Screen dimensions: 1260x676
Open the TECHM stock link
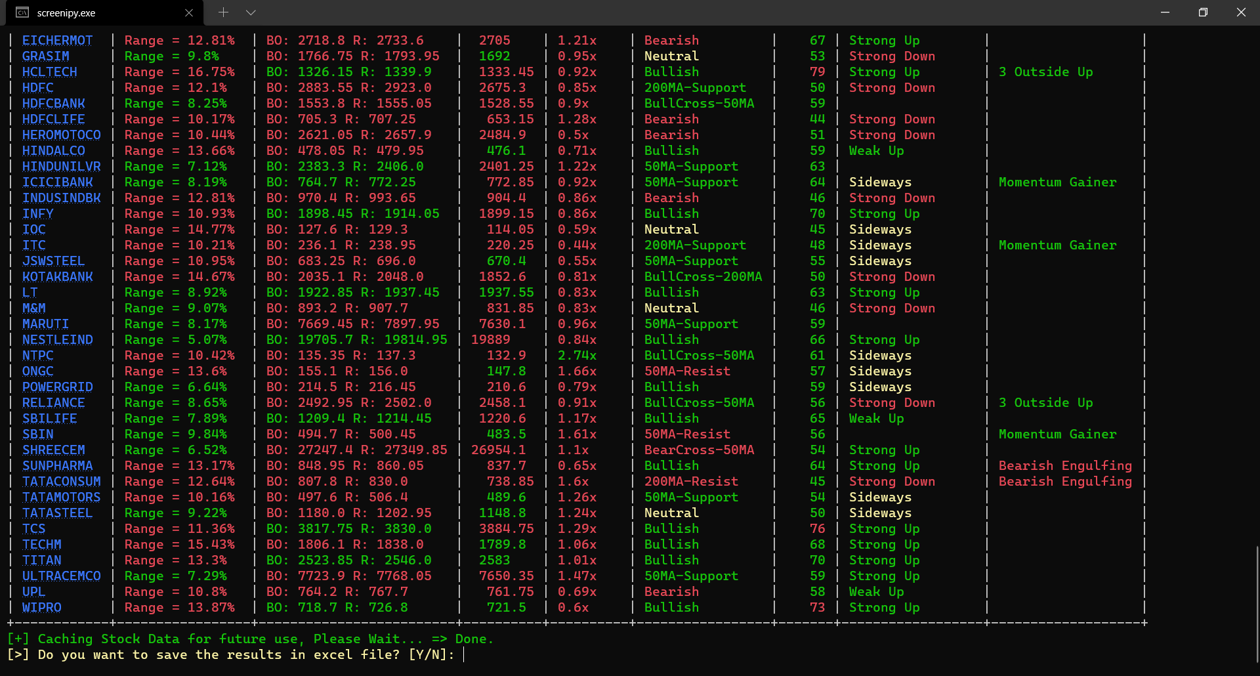click(42, 545)
